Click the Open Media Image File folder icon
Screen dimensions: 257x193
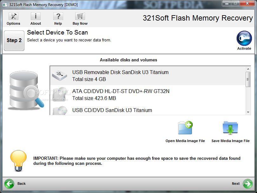[x=185, y=128]
